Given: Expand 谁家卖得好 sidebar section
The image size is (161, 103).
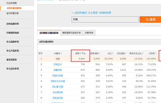Looking at the screenshot, I should point(11,60).
